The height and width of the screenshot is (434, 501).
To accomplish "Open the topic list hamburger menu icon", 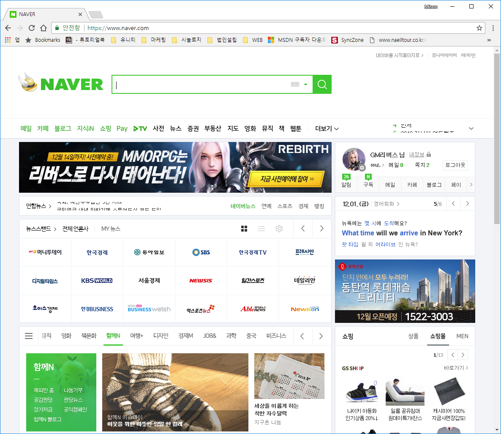I will (x=29, y=336).
